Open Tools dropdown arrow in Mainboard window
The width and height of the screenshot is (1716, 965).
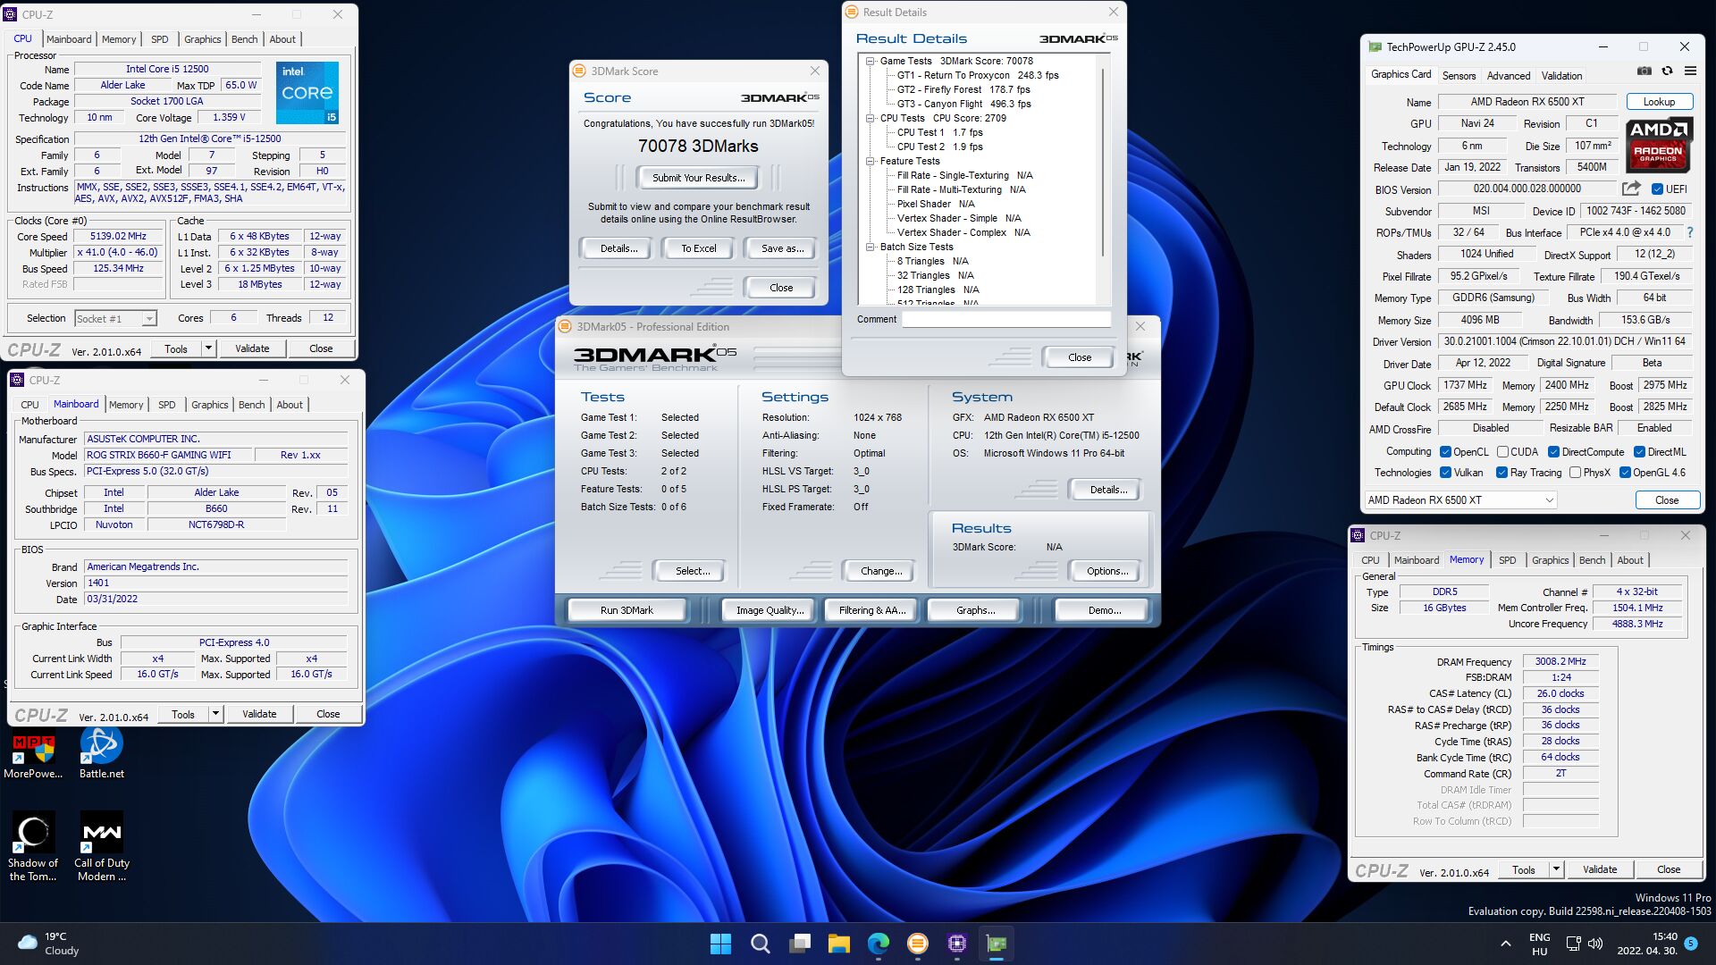click(x=215, y=714)
